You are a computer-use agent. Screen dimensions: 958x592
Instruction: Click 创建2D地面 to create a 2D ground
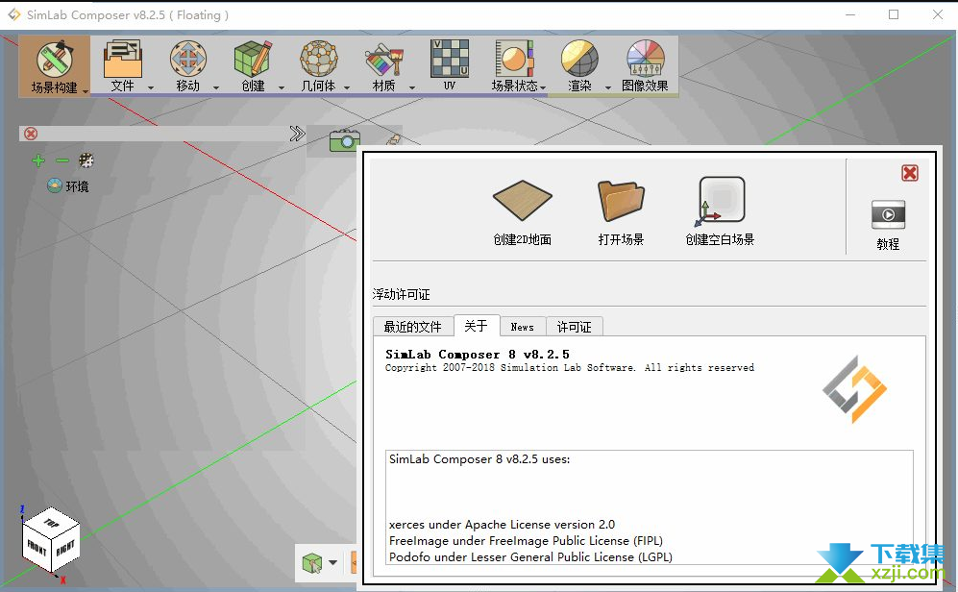(523, 212)
